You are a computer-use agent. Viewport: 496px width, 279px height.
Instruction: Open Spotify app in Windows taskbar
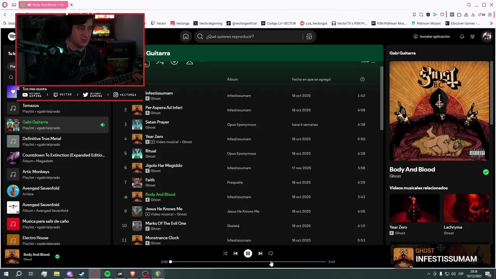point(107,274)
